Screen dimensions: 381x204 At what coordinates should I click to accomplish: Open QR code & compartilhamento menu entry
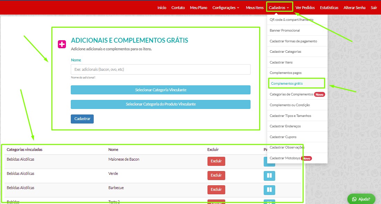pyautogui.click(x=291, y=20)
